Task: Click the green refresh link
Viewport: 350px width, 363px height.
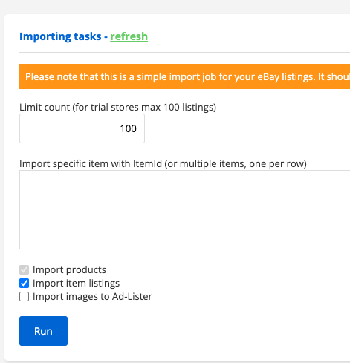Action: (x=129, y=36)
